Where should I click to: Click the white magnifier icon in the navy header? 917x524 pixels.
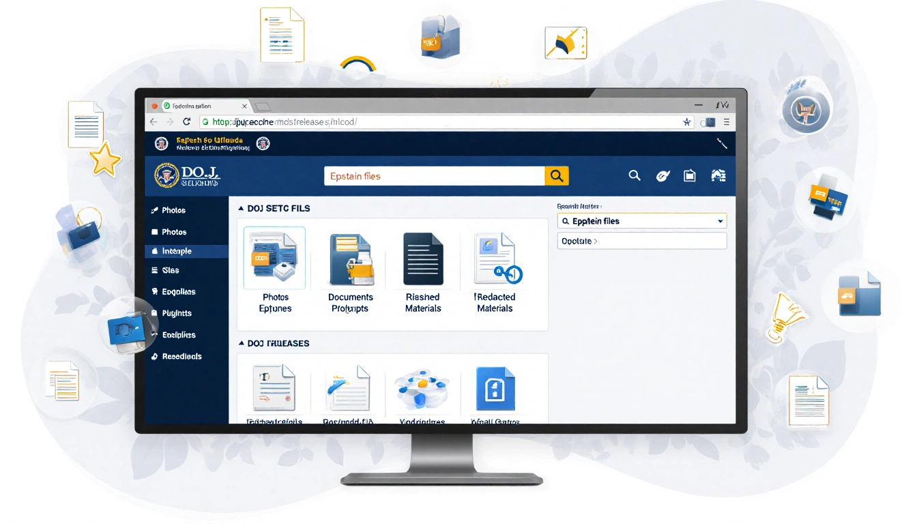click(635, 175)
